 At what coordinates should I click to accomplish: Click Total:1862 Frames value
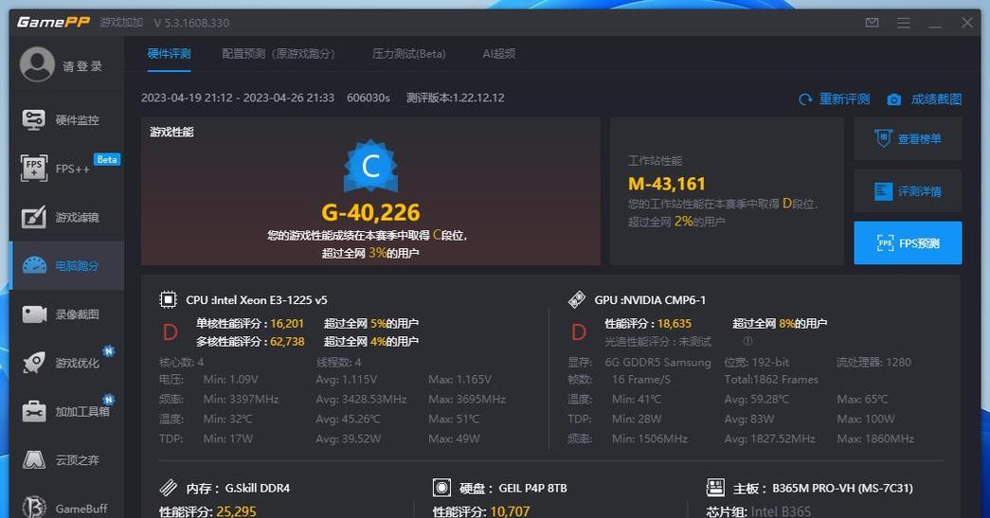tap(771, 379)
